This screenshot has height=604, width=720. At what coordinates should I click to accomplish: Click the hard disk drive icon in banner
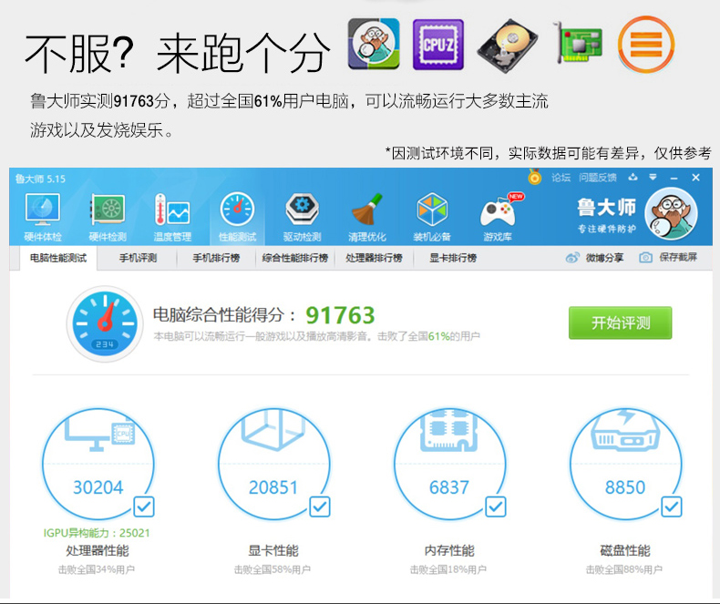point(508,46)
